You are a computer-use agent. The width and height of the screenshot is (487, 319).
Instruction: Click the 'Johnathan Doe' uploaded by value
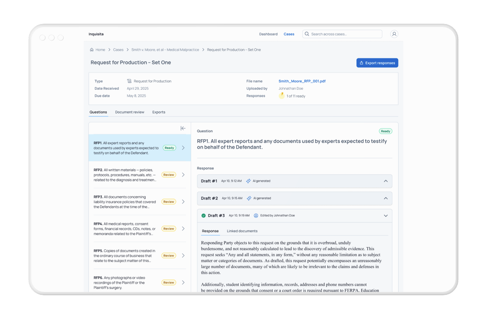(291, 88)
